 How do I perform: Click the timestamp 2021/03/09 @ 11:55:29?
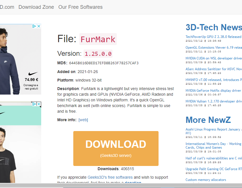(x=203, y=84)
